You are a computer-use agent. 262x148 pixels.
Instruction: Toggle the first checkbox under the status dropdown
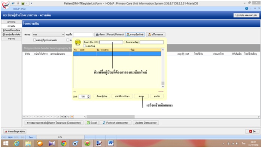pyautogui.click(x=34, y=40)
